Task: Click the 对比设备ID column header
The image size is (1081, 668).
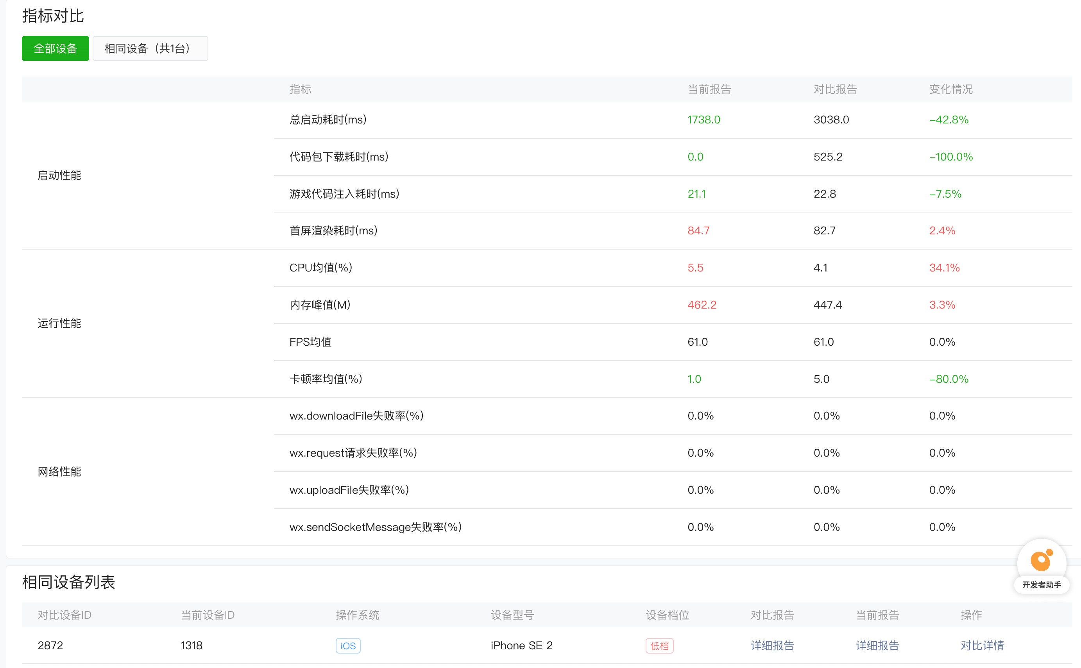Action: tap(64, 615)
